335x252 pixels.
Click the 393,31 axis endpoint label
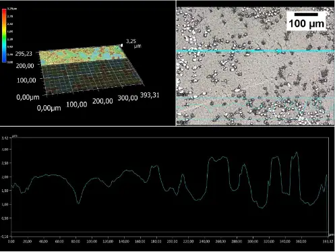(x=150, y=95)
